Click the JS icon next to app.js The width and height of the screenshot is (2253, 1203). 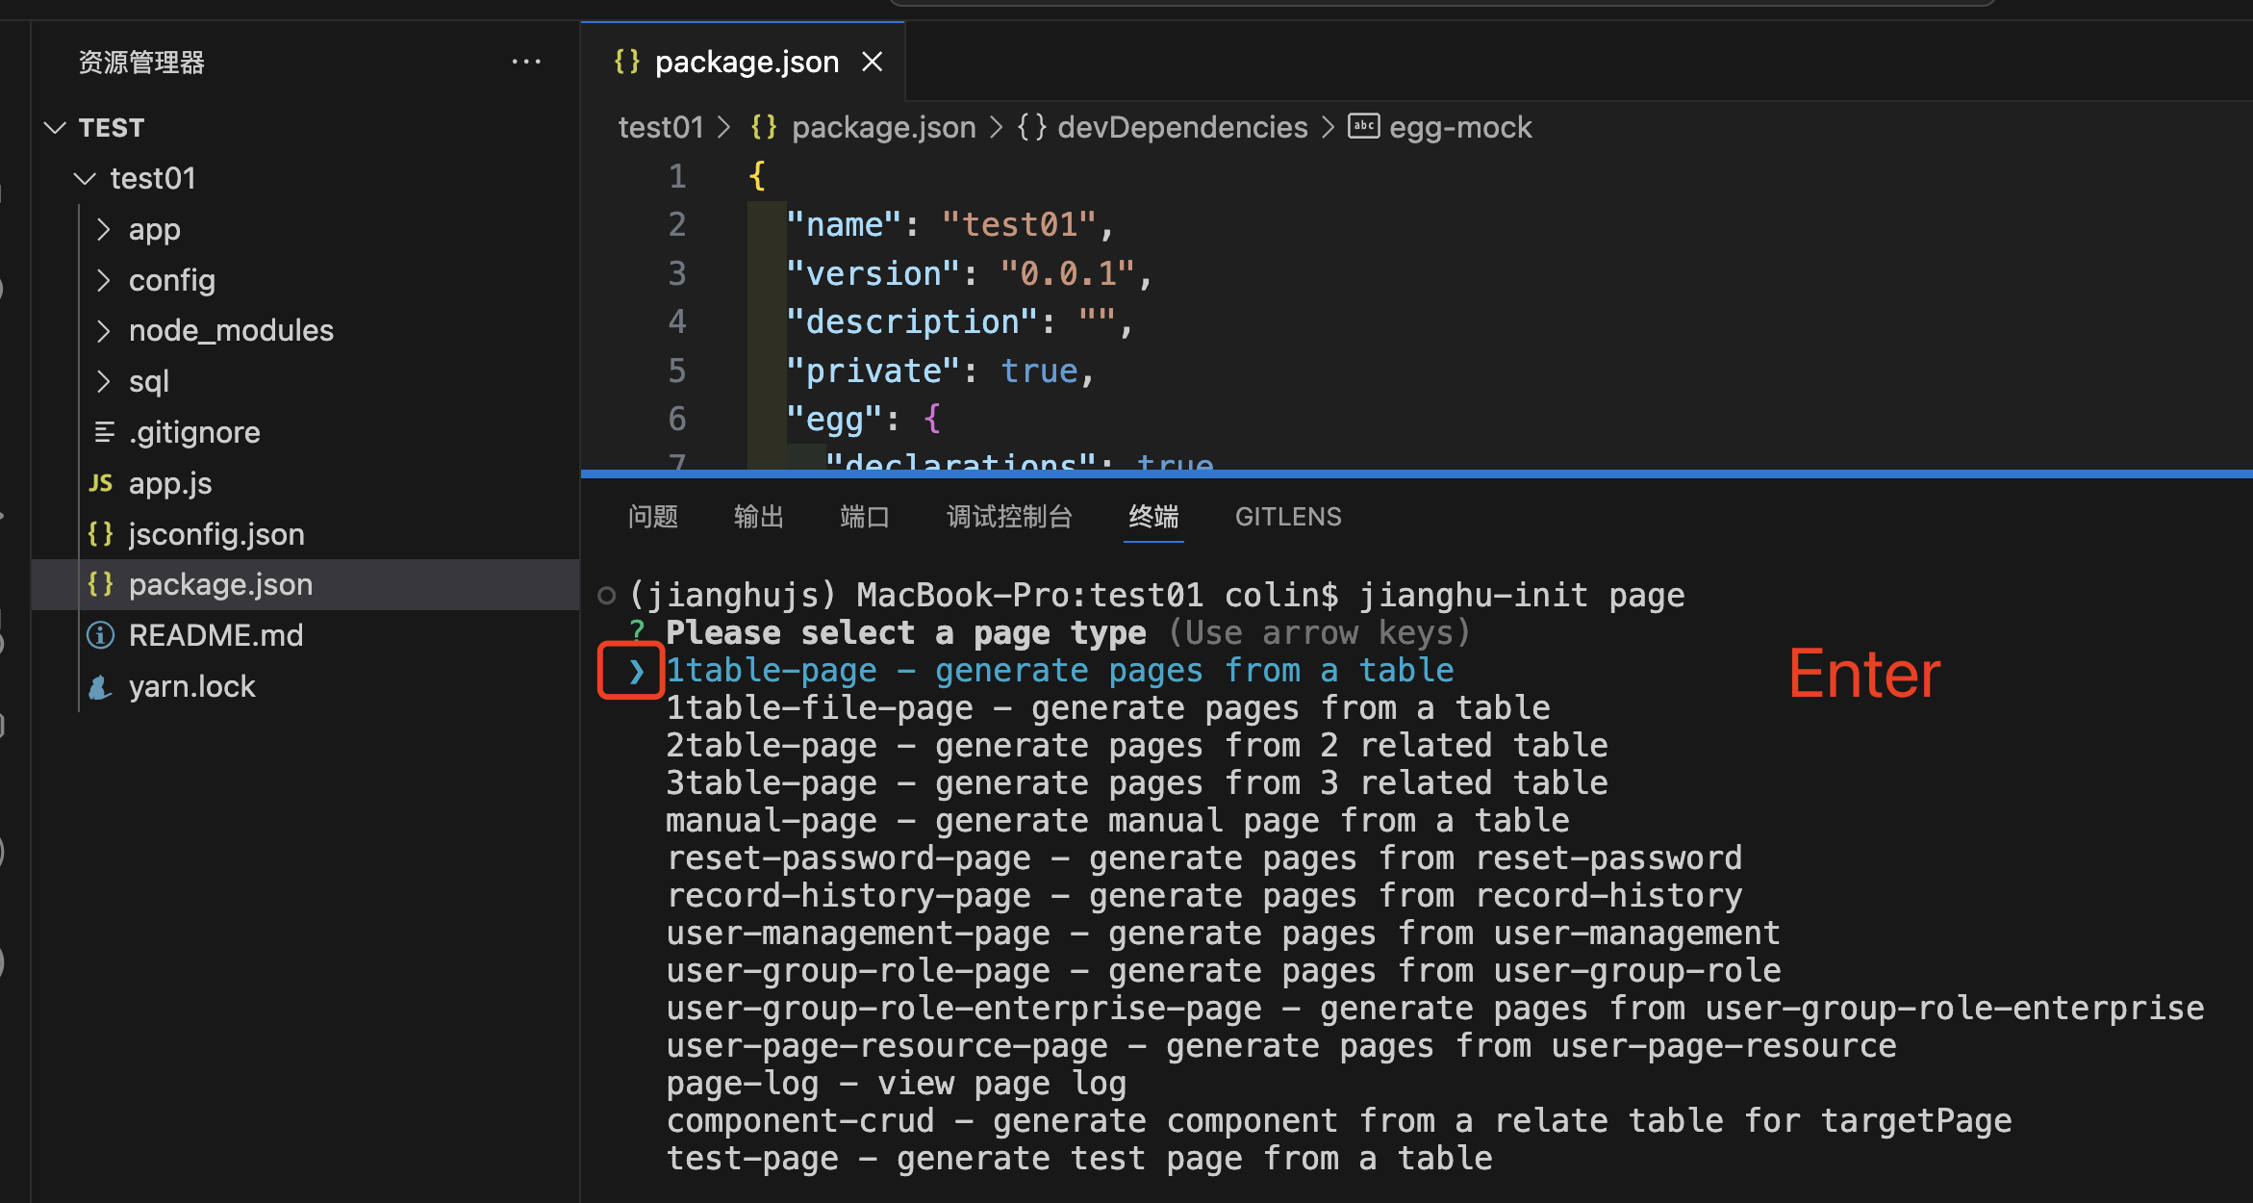coord(100,482)
